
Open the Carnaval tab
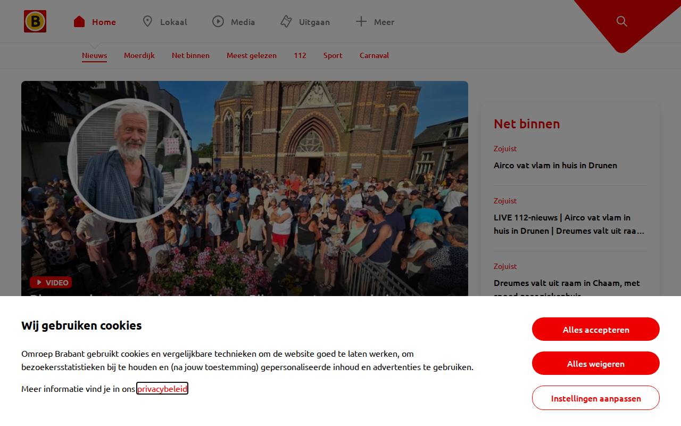(x=374, y=55)
